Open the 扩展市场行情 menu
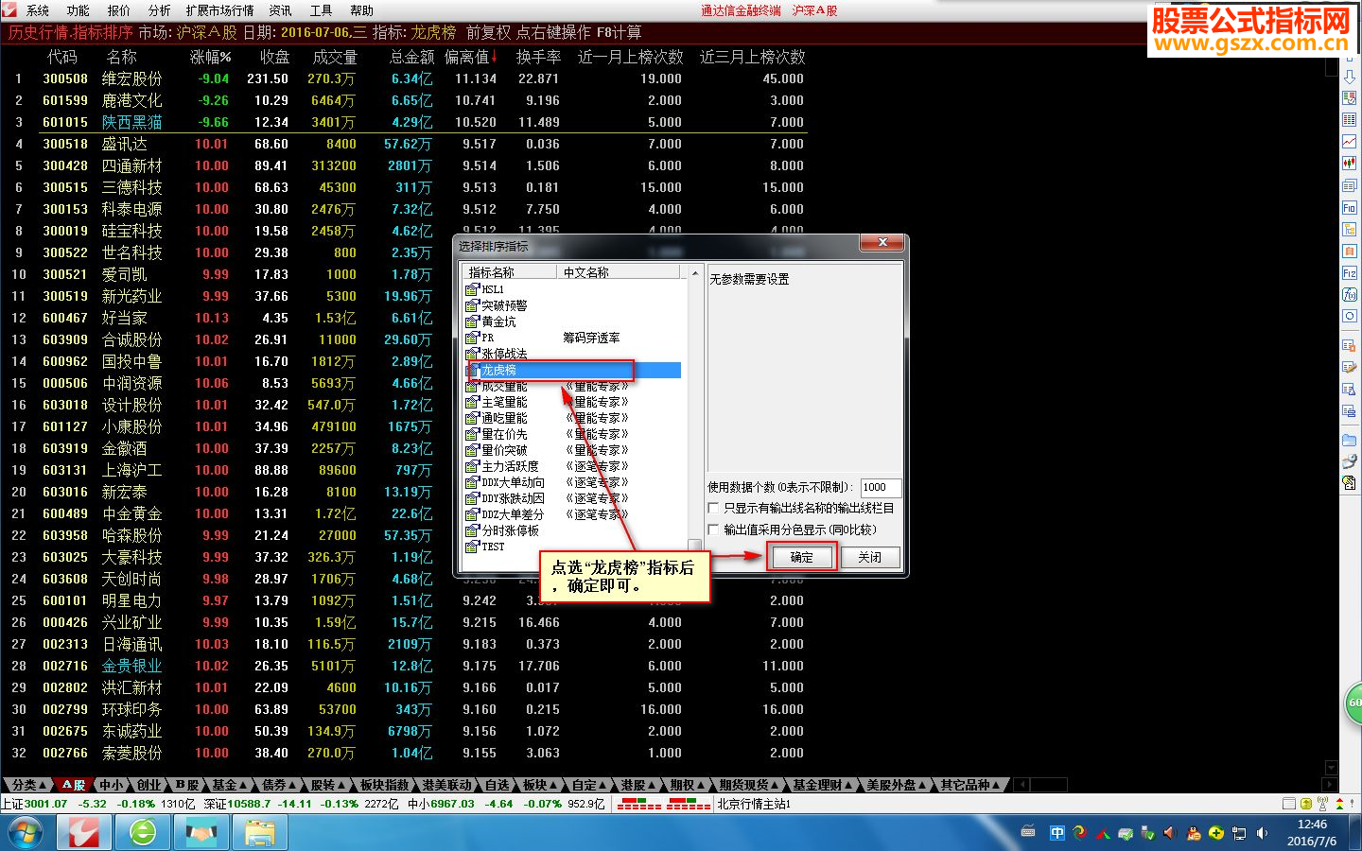This screenshot has width=1362, height=851. point(220,10)
